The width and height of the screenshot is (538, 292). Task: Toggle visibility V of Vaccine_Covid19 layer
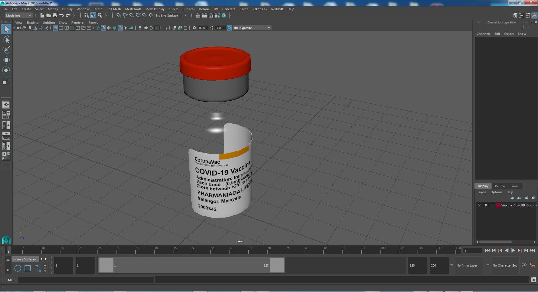[479, 205]
